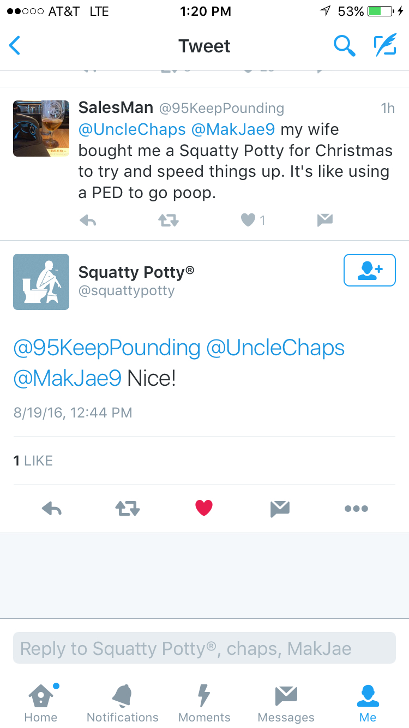Retweet Squatty Potty's Nice! tweet

pos(128,509)
